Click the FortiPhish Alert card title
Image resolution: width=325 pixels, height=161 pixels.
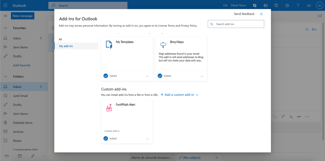click(125, 105)
